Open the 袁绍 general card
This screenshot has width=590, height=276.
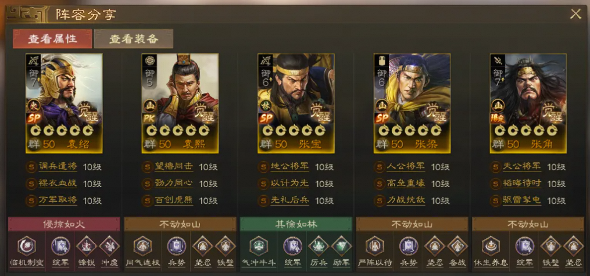coord(64,103)
